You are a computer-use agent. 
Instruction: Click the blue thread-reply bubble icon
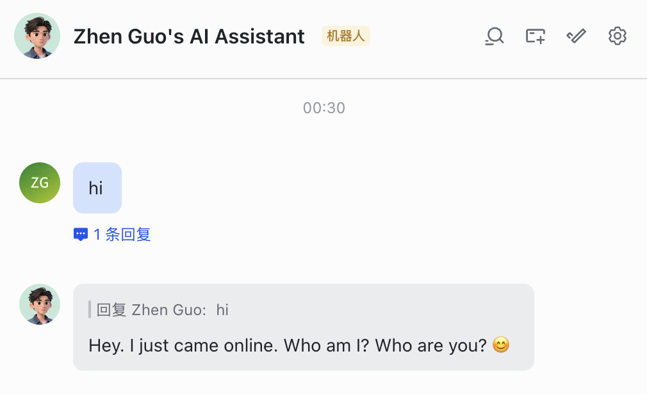(79, 234)
